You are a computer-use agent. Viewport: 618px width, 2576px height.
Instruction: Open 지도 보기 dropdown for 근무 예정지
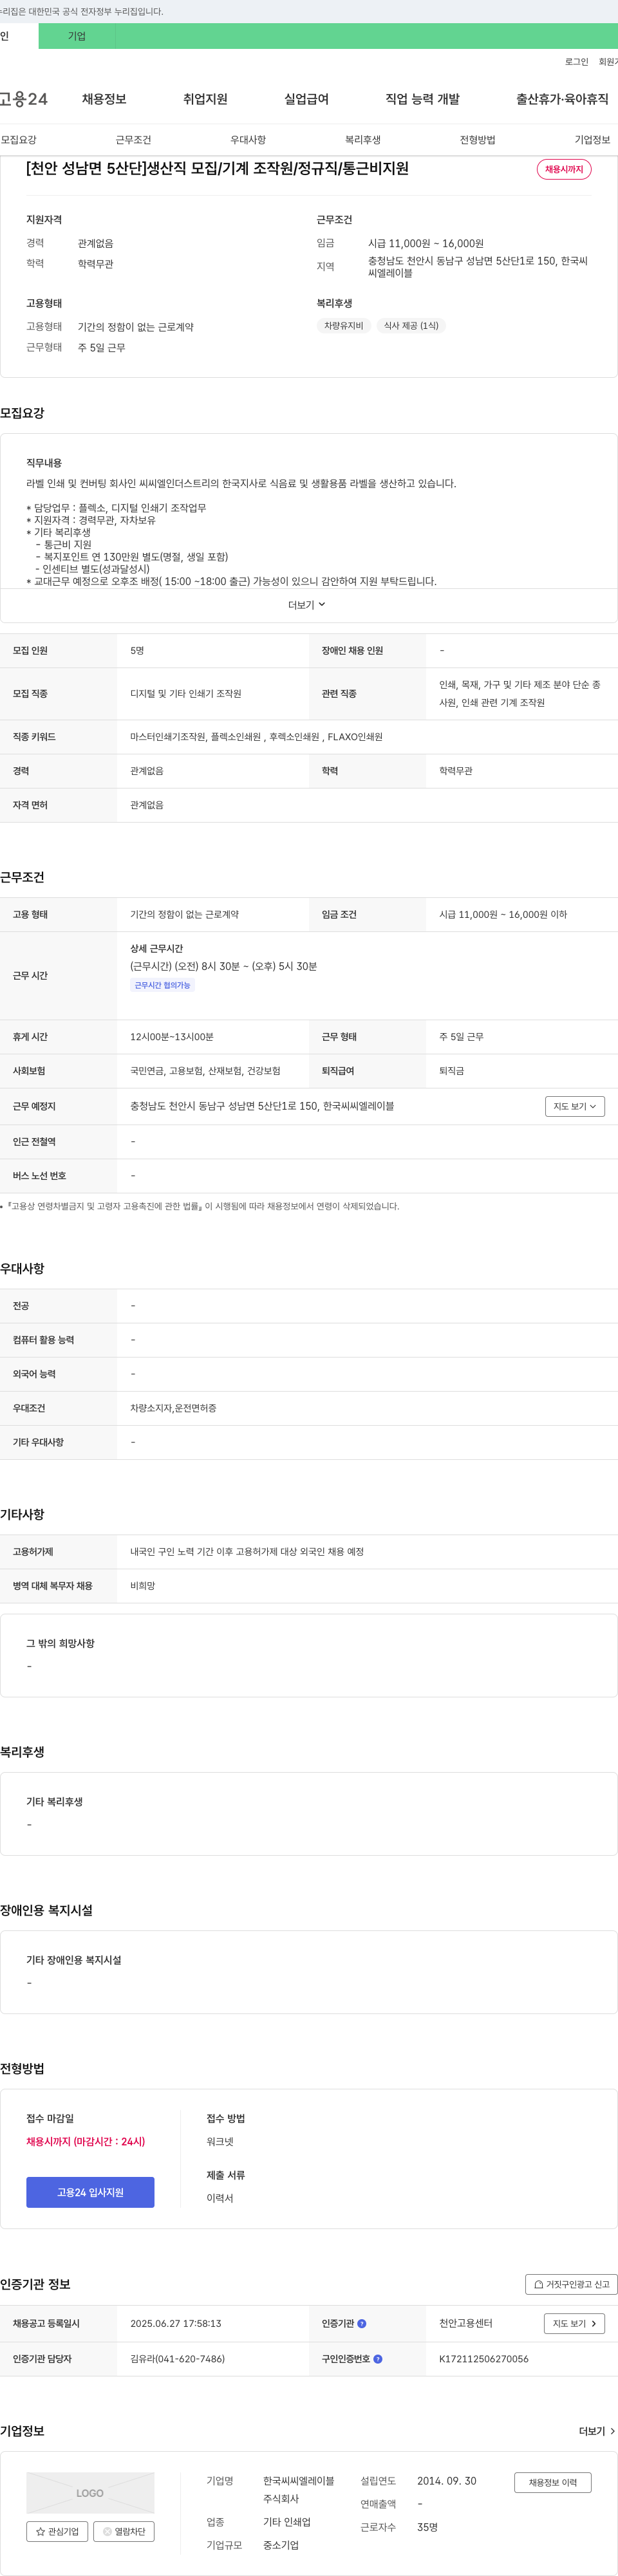575,1106
